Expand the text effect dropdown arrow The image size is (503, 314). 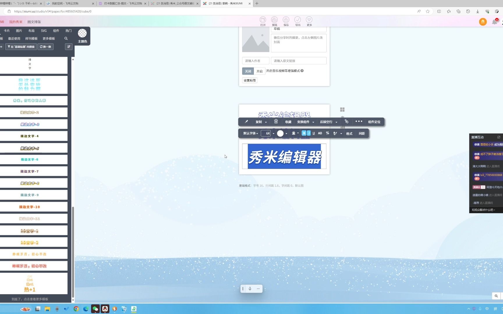point(341,133)
